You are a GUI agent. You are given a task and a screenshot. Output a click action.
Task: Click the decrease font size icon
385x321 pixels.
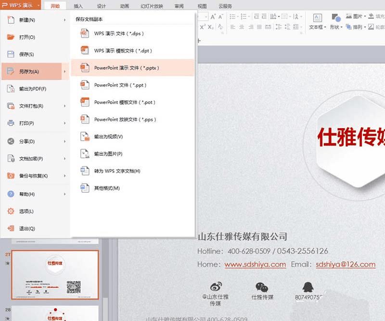(220, 17)
